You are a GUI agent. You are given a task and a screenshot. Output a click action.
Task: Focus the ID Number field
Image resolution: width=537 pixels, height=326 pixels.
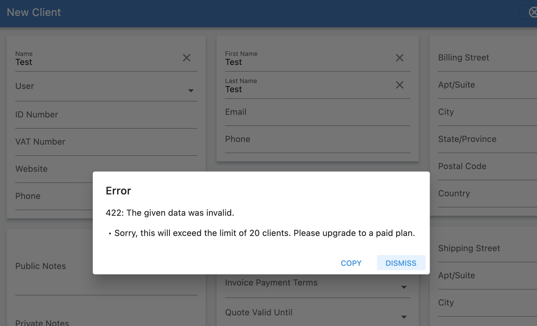click(106, 115)
